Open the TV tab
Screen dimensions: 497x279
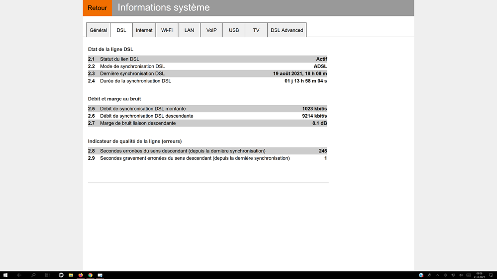pos(256,30)
